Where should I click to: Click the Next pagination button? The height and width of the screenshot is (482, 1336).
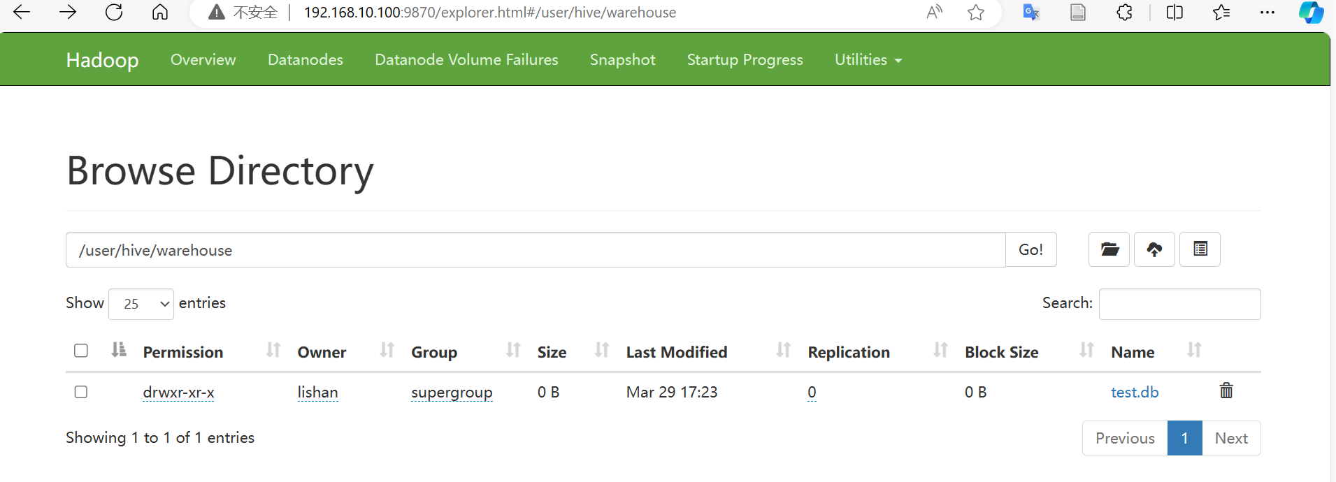pyautogui.click(x=1231, y=438)
